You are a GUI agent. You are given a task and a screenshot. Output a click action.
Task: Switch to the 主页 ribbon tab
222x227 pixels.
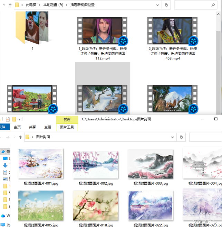pyautogui.click(x=17, y=127)
